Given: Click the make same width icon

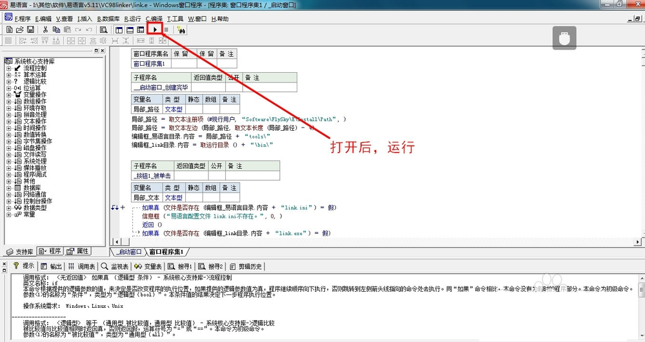Looking at the screenshot, I should pos(141,41).
